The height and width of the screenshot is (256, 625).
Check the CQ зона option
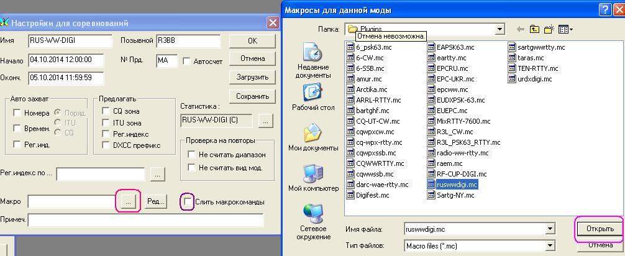click(107, 111)
